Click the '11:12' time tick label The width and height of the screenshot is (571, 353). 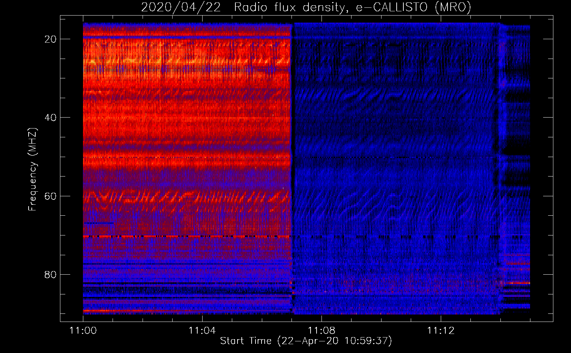(441, 331)
